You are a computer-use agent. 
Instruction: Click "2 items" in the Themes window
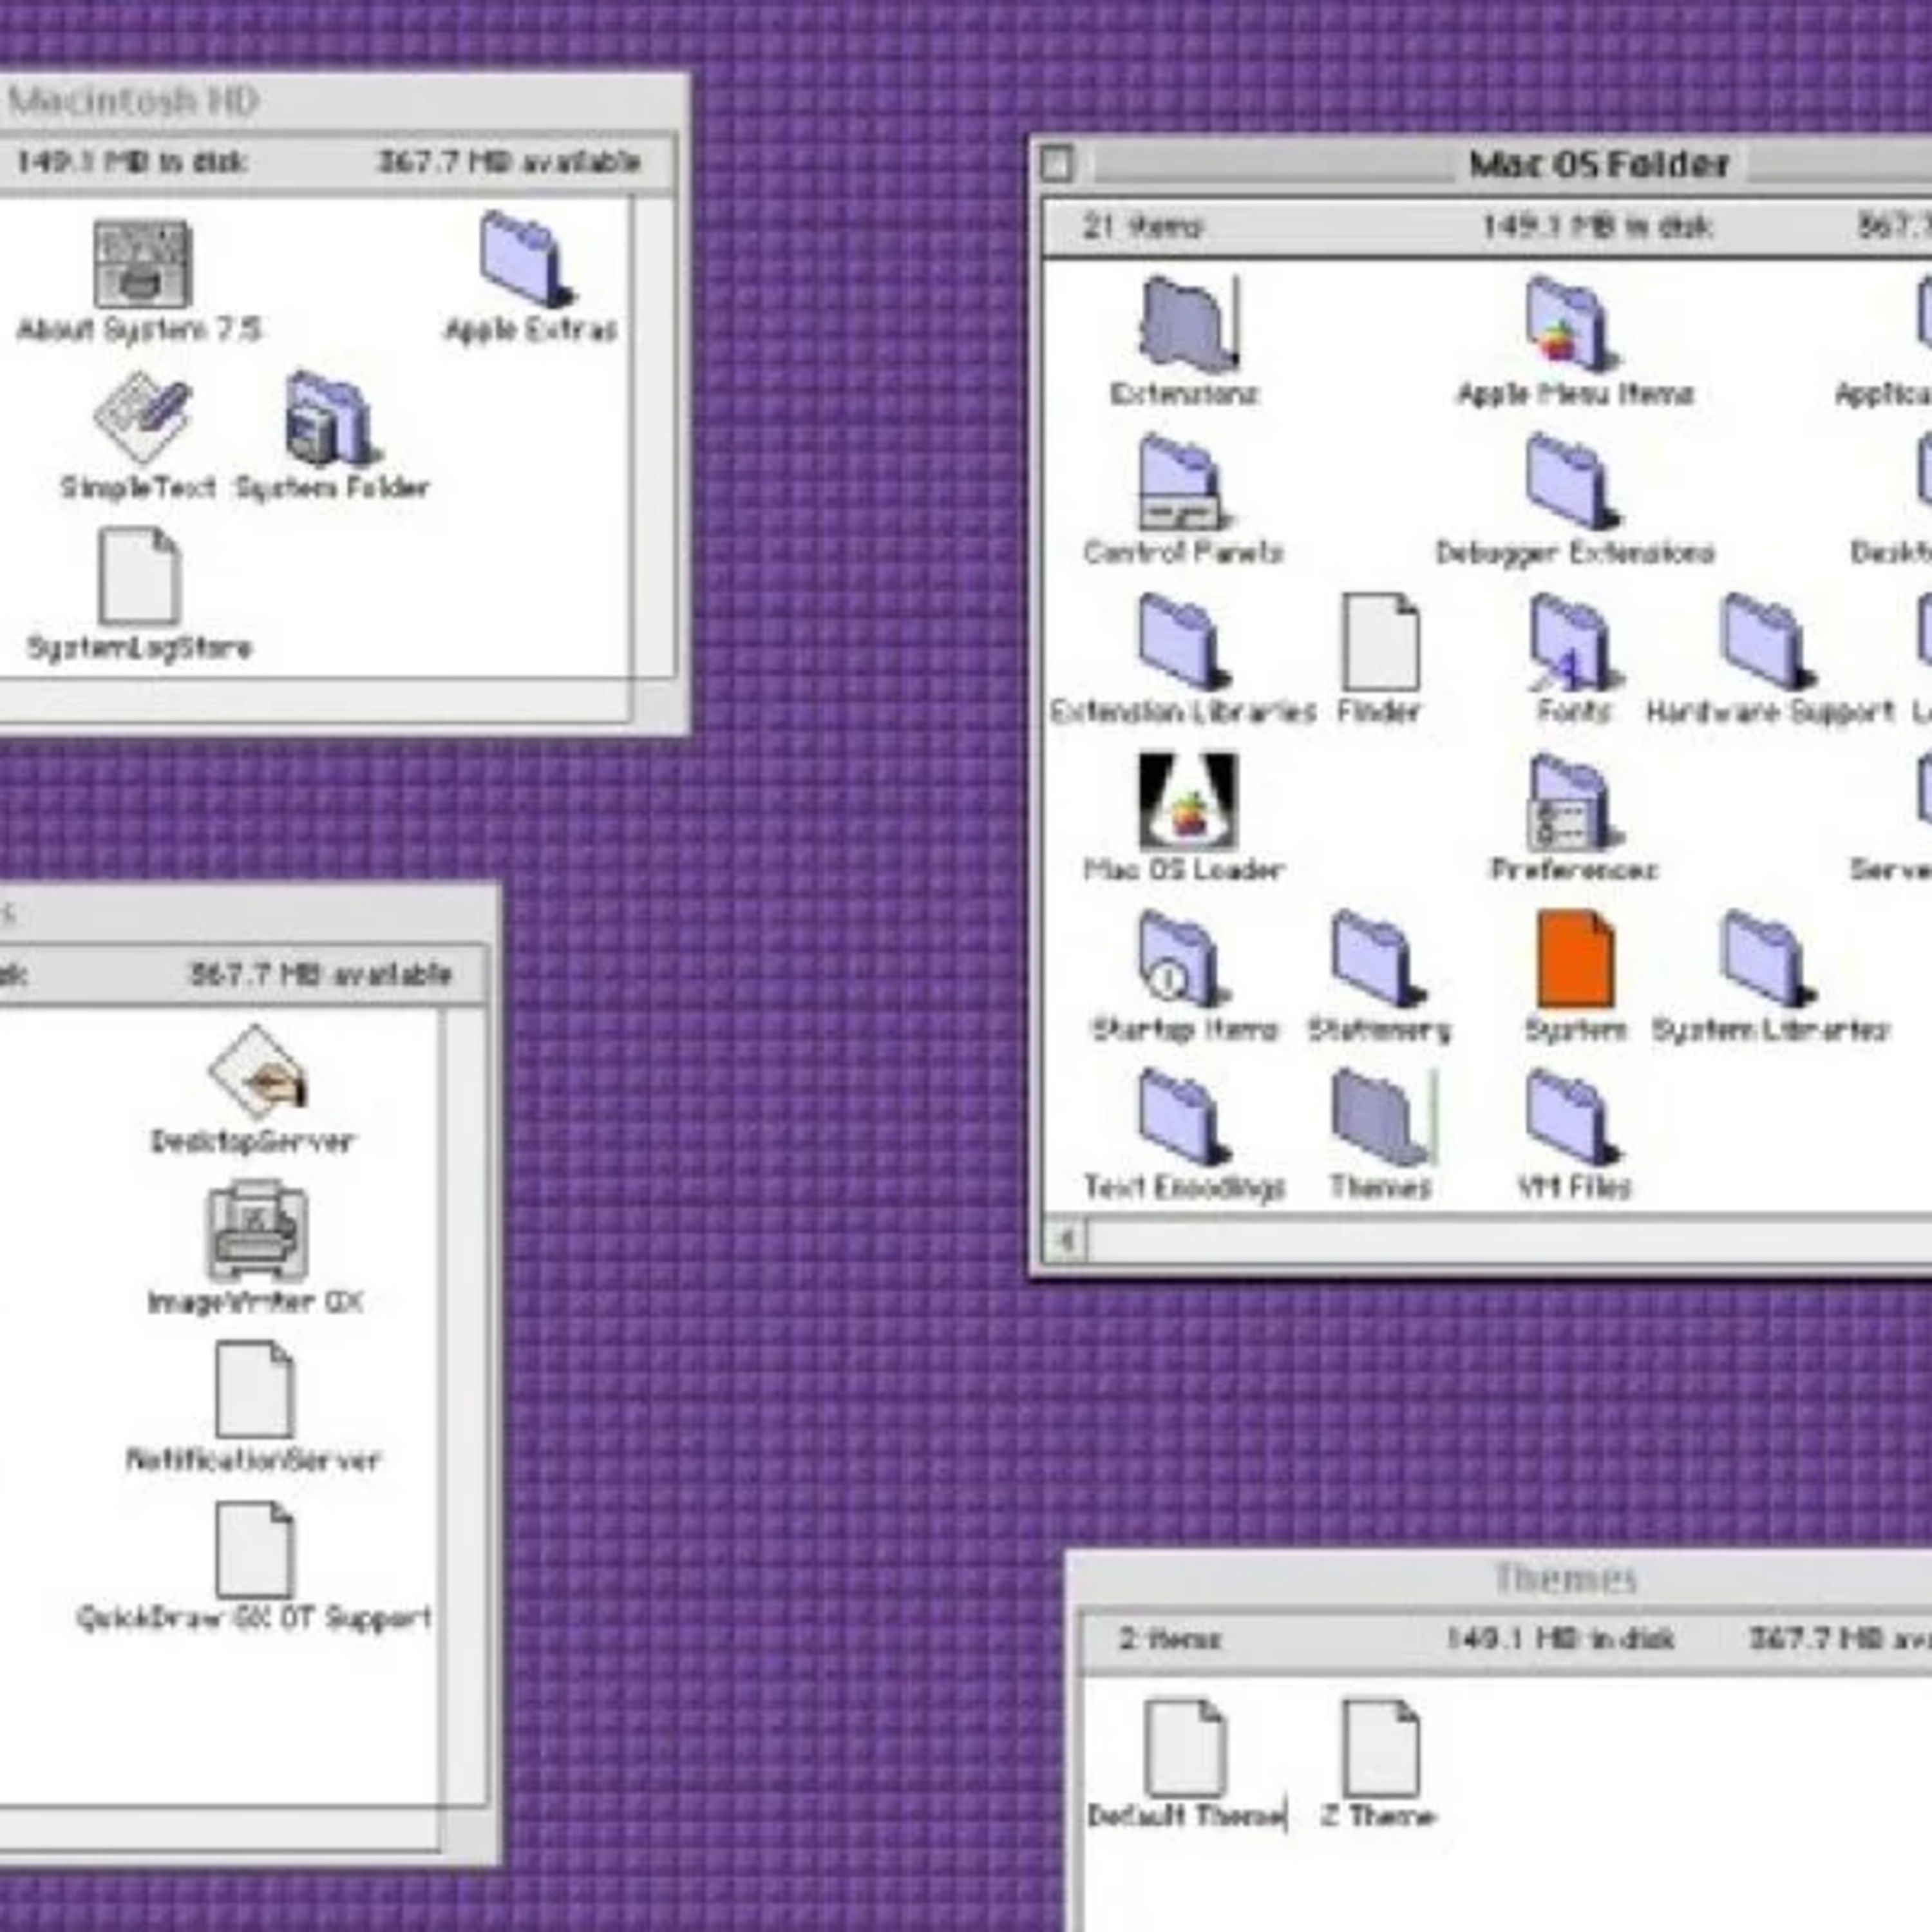[x=1169, y=1640]
